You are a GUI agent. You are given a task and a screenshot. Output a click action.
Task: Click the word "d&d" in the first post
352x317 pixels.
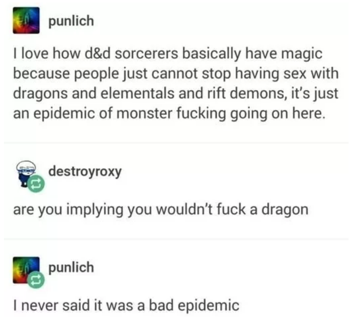(97, 54)
